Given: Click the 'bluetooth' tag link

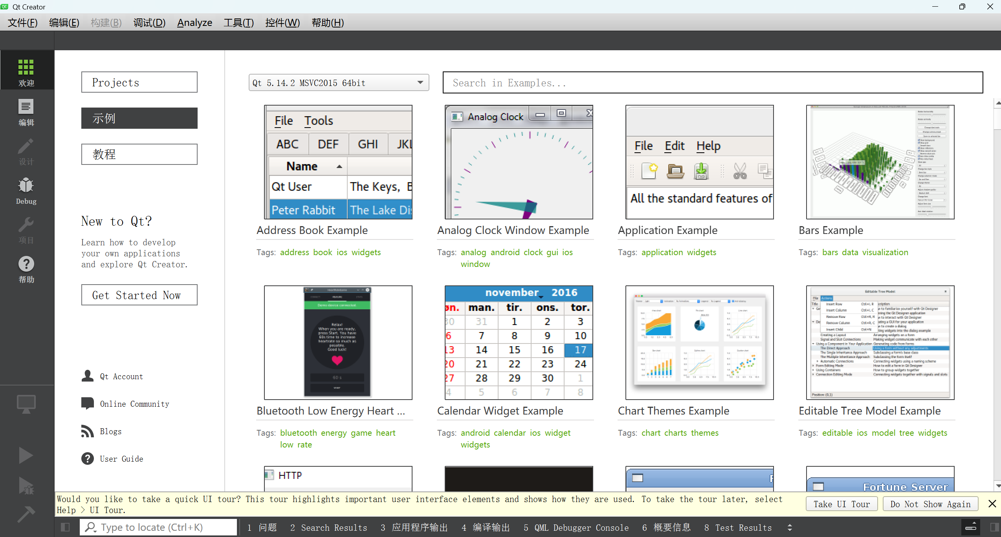Looking at the screenshot, I should pyautogui.click(x=298, y=433).
